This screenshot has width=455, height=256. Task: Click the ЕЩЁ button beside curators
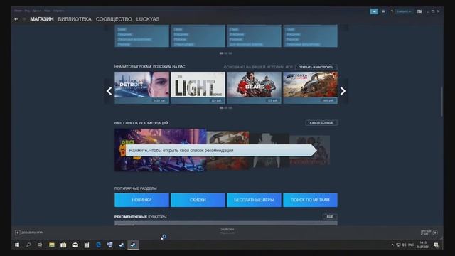pyautogui.click(x=330, y=216)
